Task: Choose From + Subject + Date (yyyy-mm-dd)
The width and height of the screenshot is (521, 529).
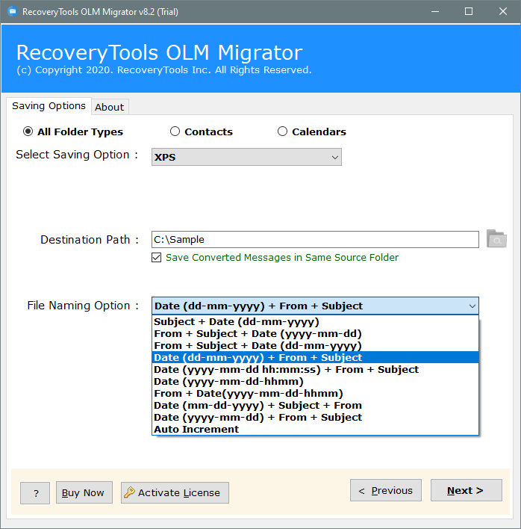Action: click(x=315, y=334)
